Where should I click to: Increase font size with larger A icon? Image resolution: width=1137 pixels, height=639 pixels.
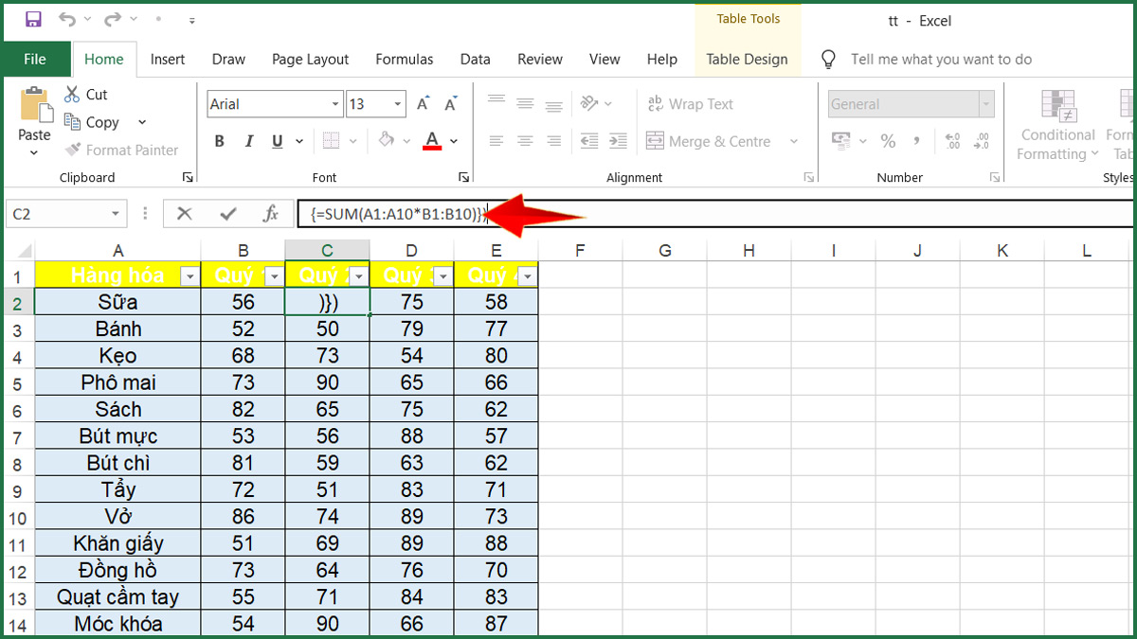[424, 104]
